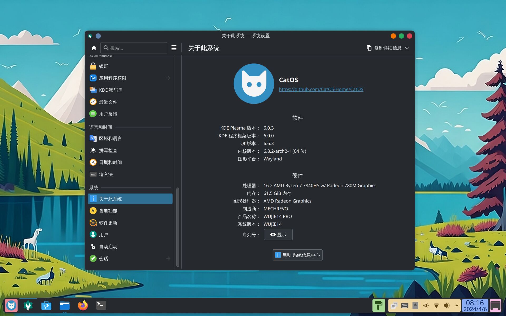The image size is (506, 316).
Task: Expand the 会话 submenu arrow
Action: coord(168,259)
